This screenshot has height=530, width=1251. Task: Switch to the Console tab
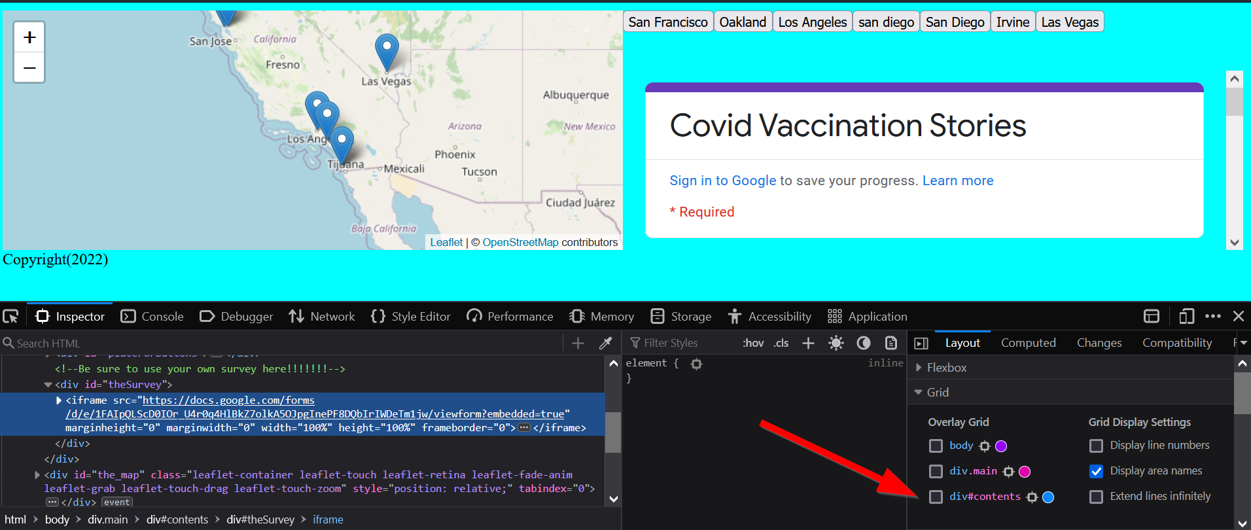(x=153, y=317)
